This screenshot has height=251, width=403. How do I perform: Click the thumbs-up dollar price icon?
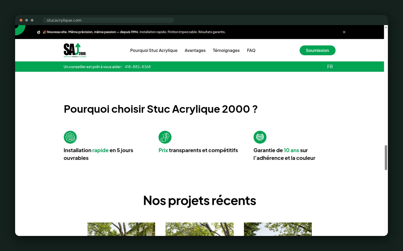click(165, 137)
